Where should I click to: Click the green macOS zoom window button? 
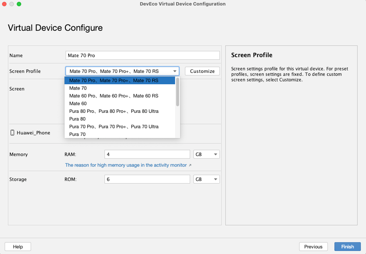19,4
